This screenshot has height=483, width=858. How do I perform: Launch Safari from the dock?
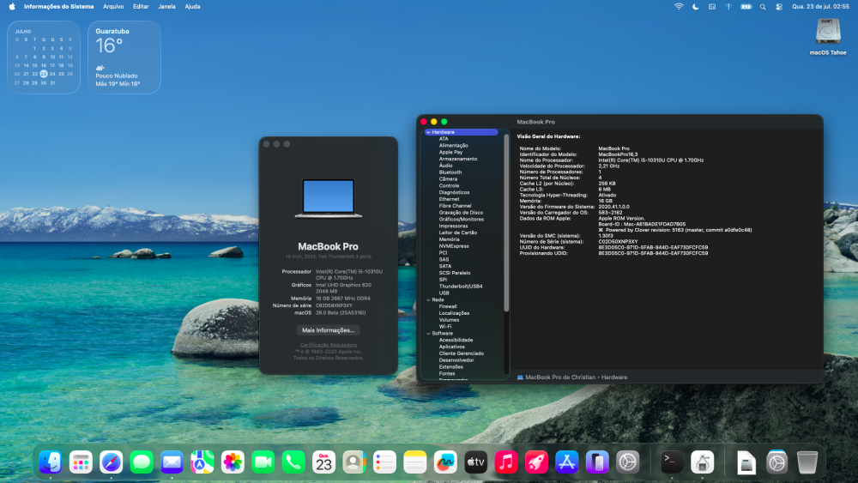click(111, 462)
